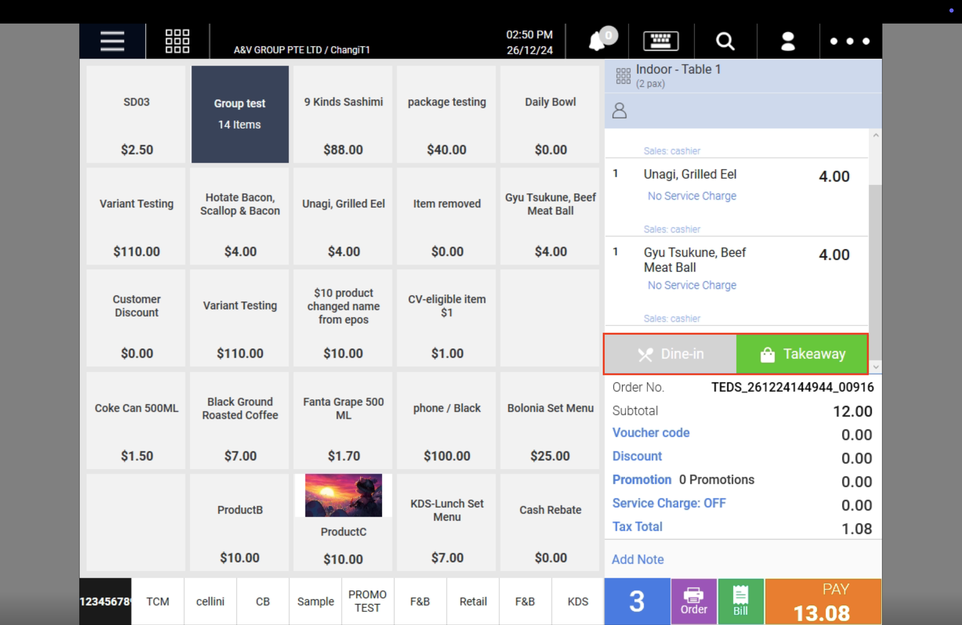Print the order with the Order button
This screenshot has width=962, height=625.
pos(694,601)
